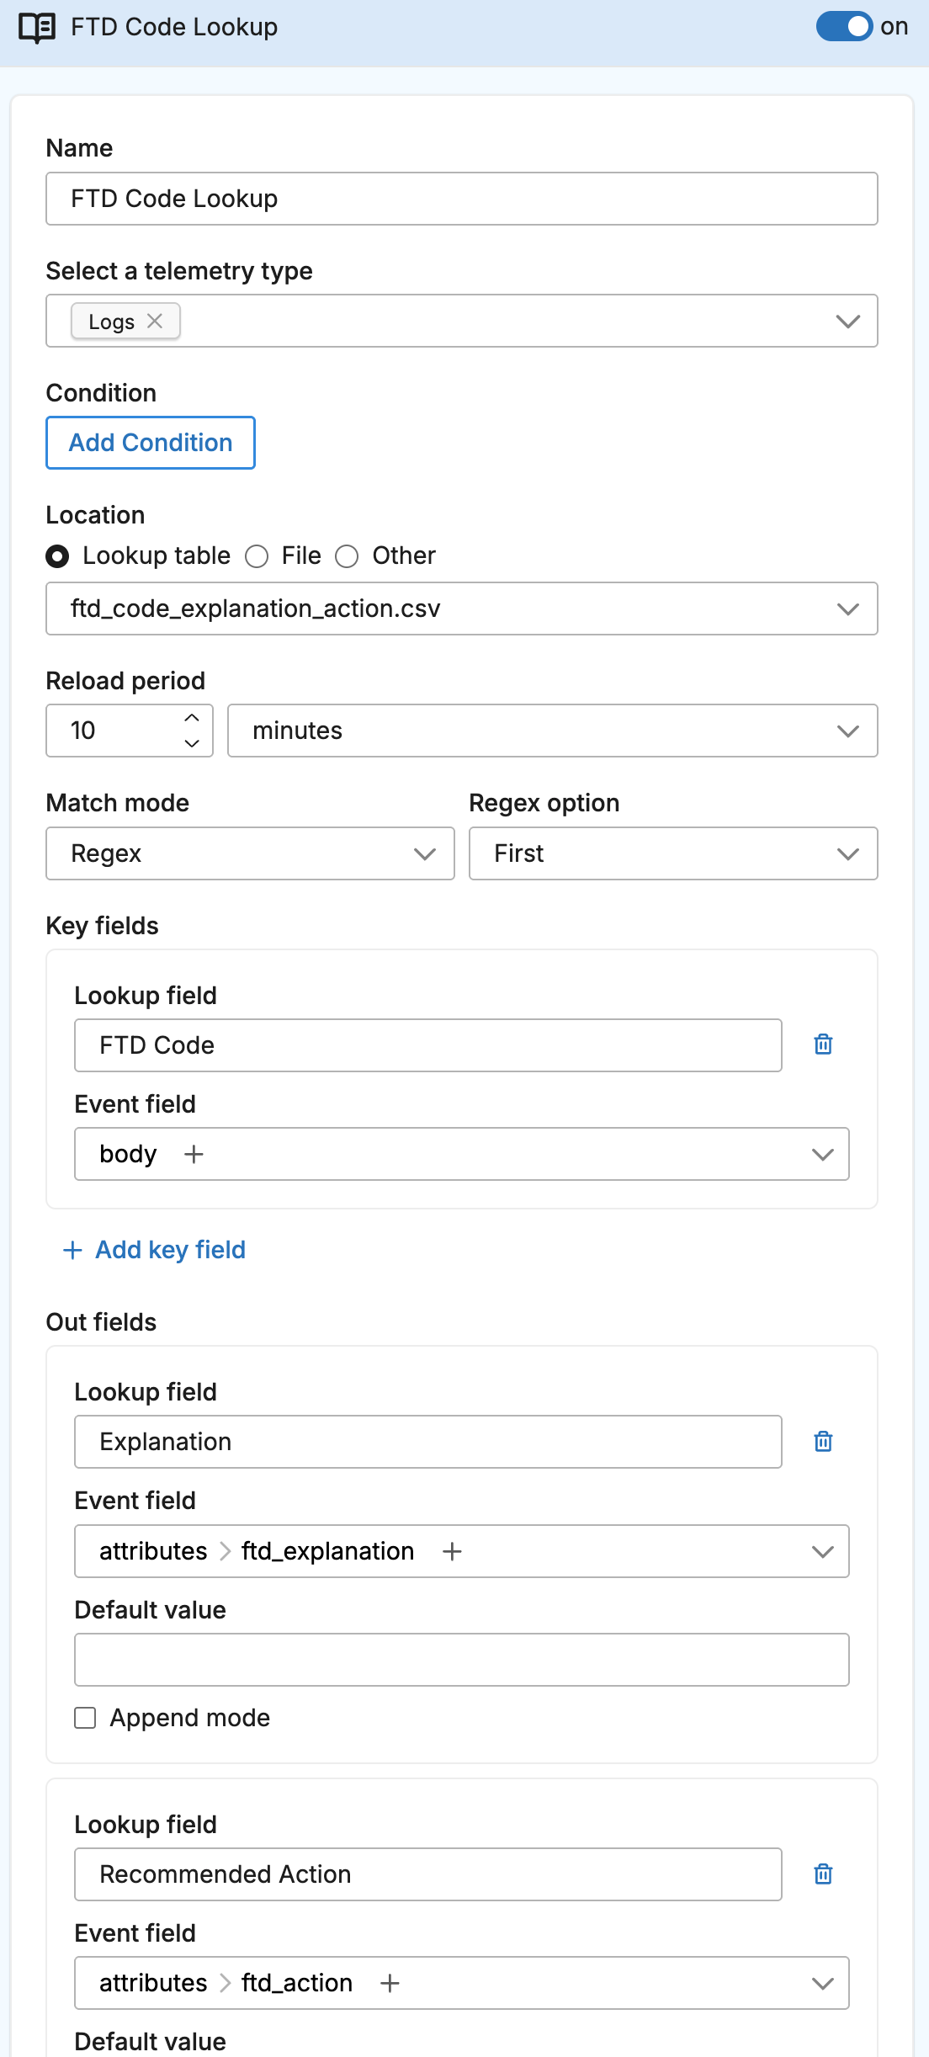Select the Other location radio button
This screenshot has height=2057, width=929.
347,556
